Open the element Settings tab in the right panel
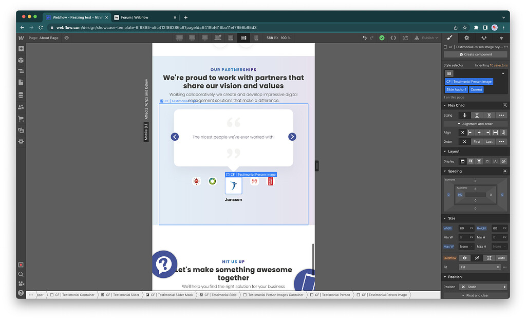 pos(466,37)
